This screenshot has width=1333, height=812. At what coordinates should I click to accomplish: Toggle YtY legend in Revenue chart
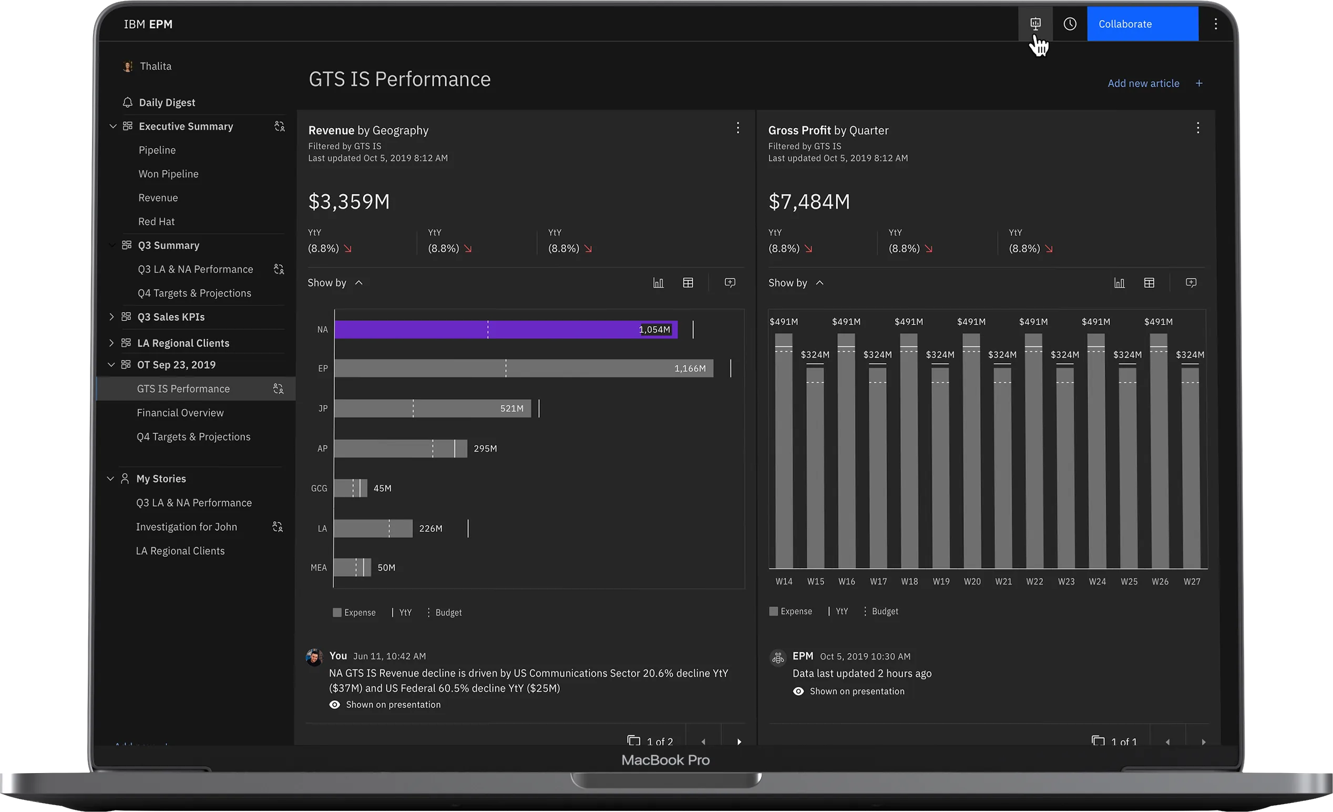click(x=402, y=612)
